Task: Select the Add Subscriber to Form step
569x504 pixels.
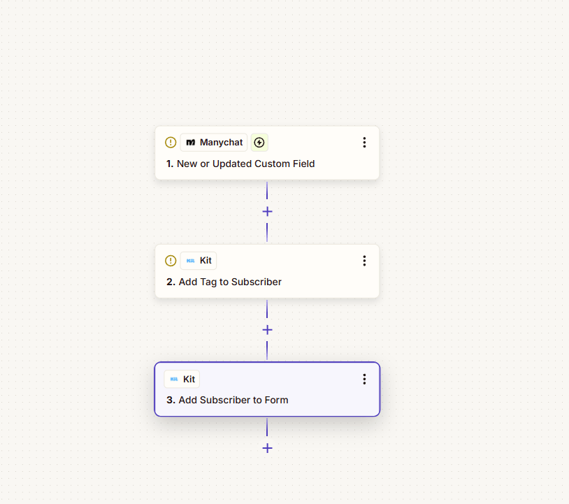Action: tap(267, 389)
